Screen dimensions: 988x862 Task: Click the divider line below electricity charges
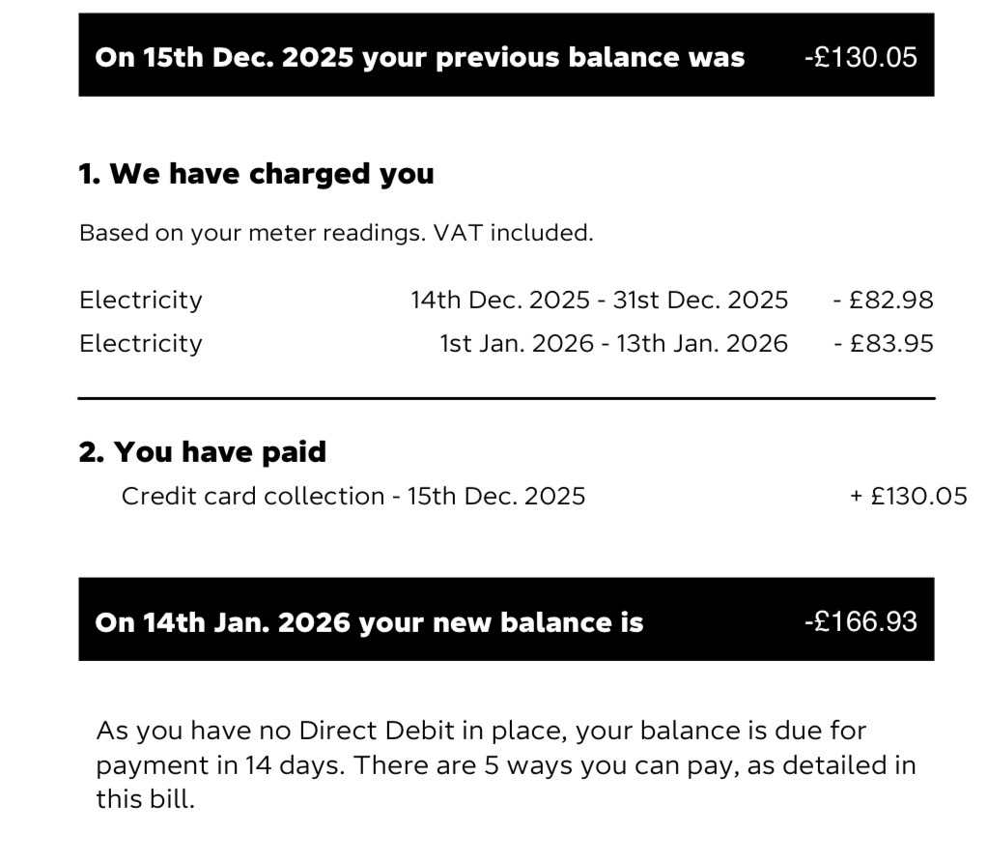(506, 398)
